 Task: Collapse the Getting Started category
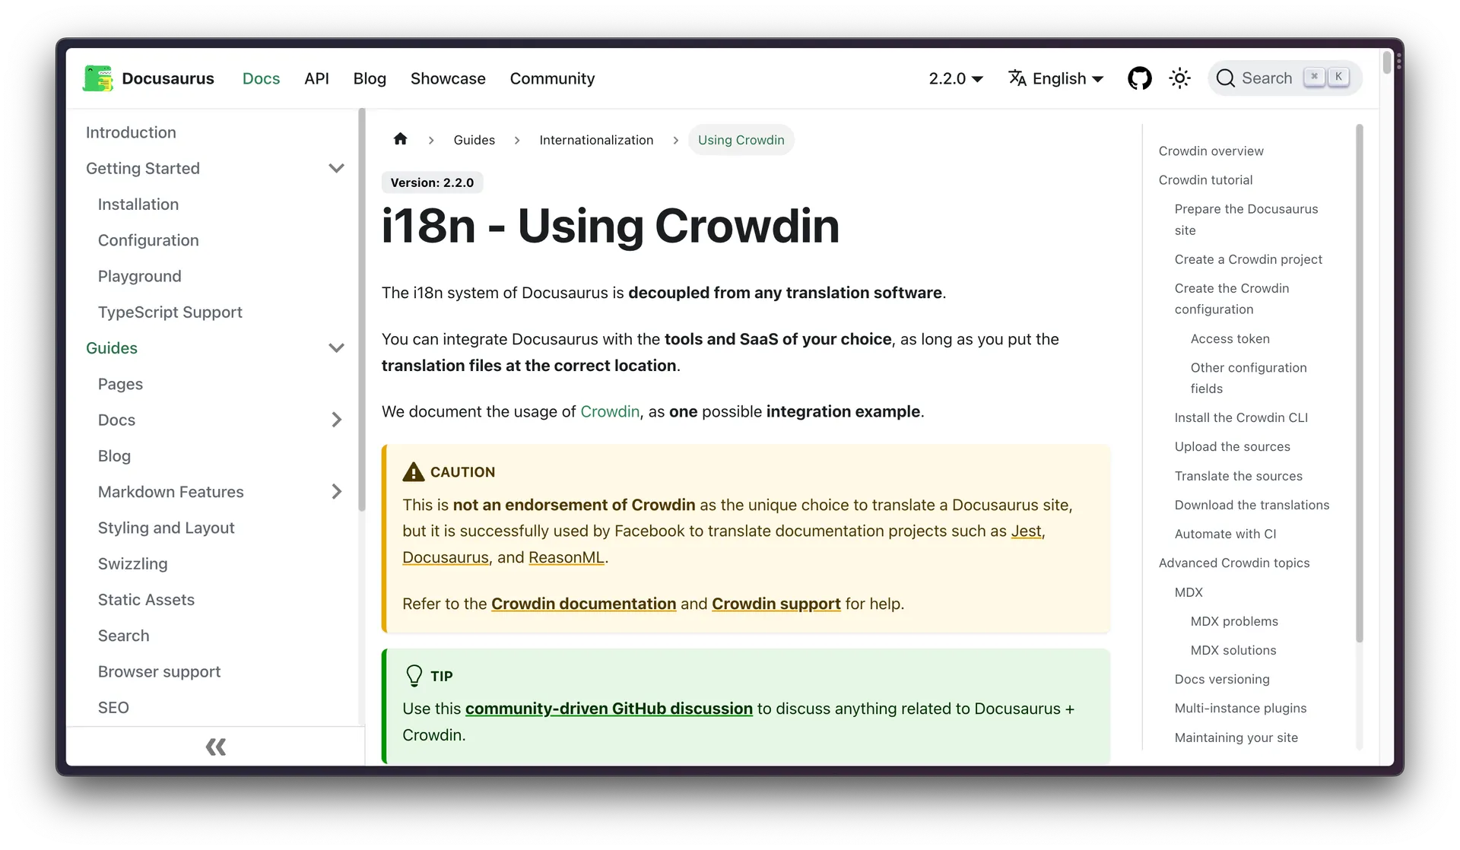pos(336,168)
